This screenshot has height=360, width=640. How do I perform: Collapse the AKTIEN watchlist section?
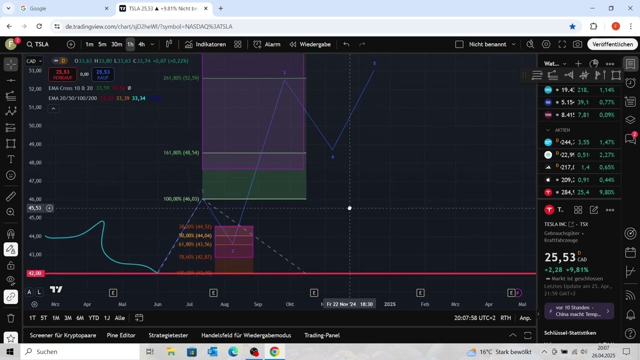(548, 130)
